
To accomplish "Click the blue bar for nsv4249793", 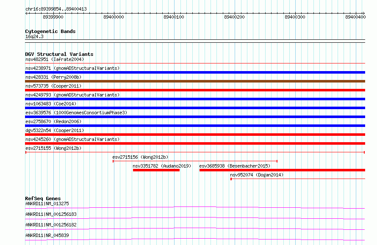I will (x=195, y=99).
